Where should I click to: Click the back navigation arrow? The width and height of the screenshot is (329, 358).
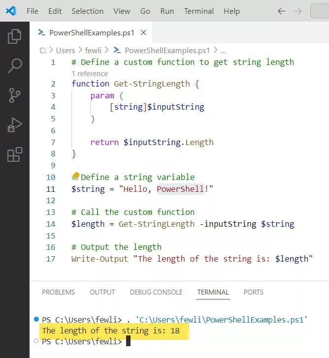coord(281,11)
